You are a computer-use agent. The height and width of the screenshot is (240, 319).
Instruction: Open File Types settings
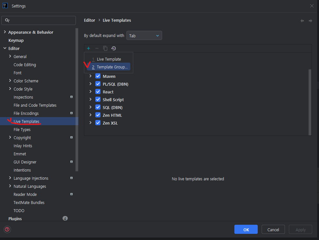(x=22, y=130)
